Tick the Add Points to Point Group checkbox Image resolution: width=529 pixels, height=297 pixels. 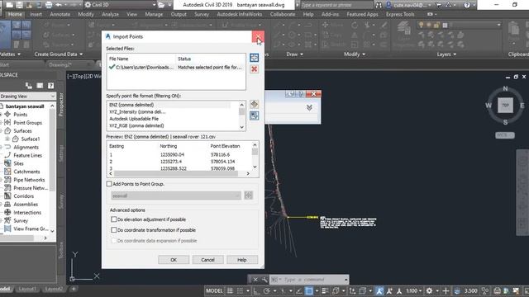tap(109, 184)
